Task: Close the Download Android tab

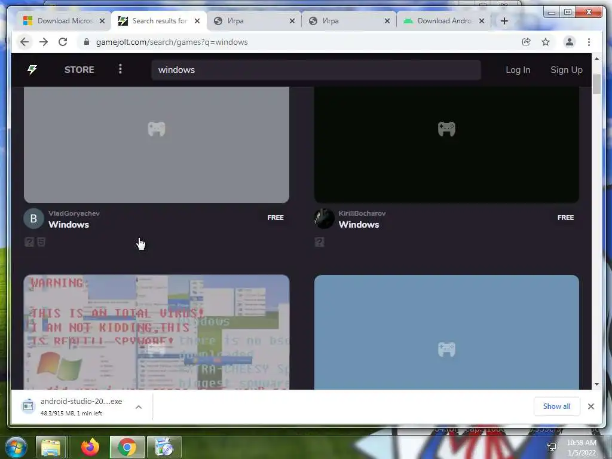Action: click(482, 21)
